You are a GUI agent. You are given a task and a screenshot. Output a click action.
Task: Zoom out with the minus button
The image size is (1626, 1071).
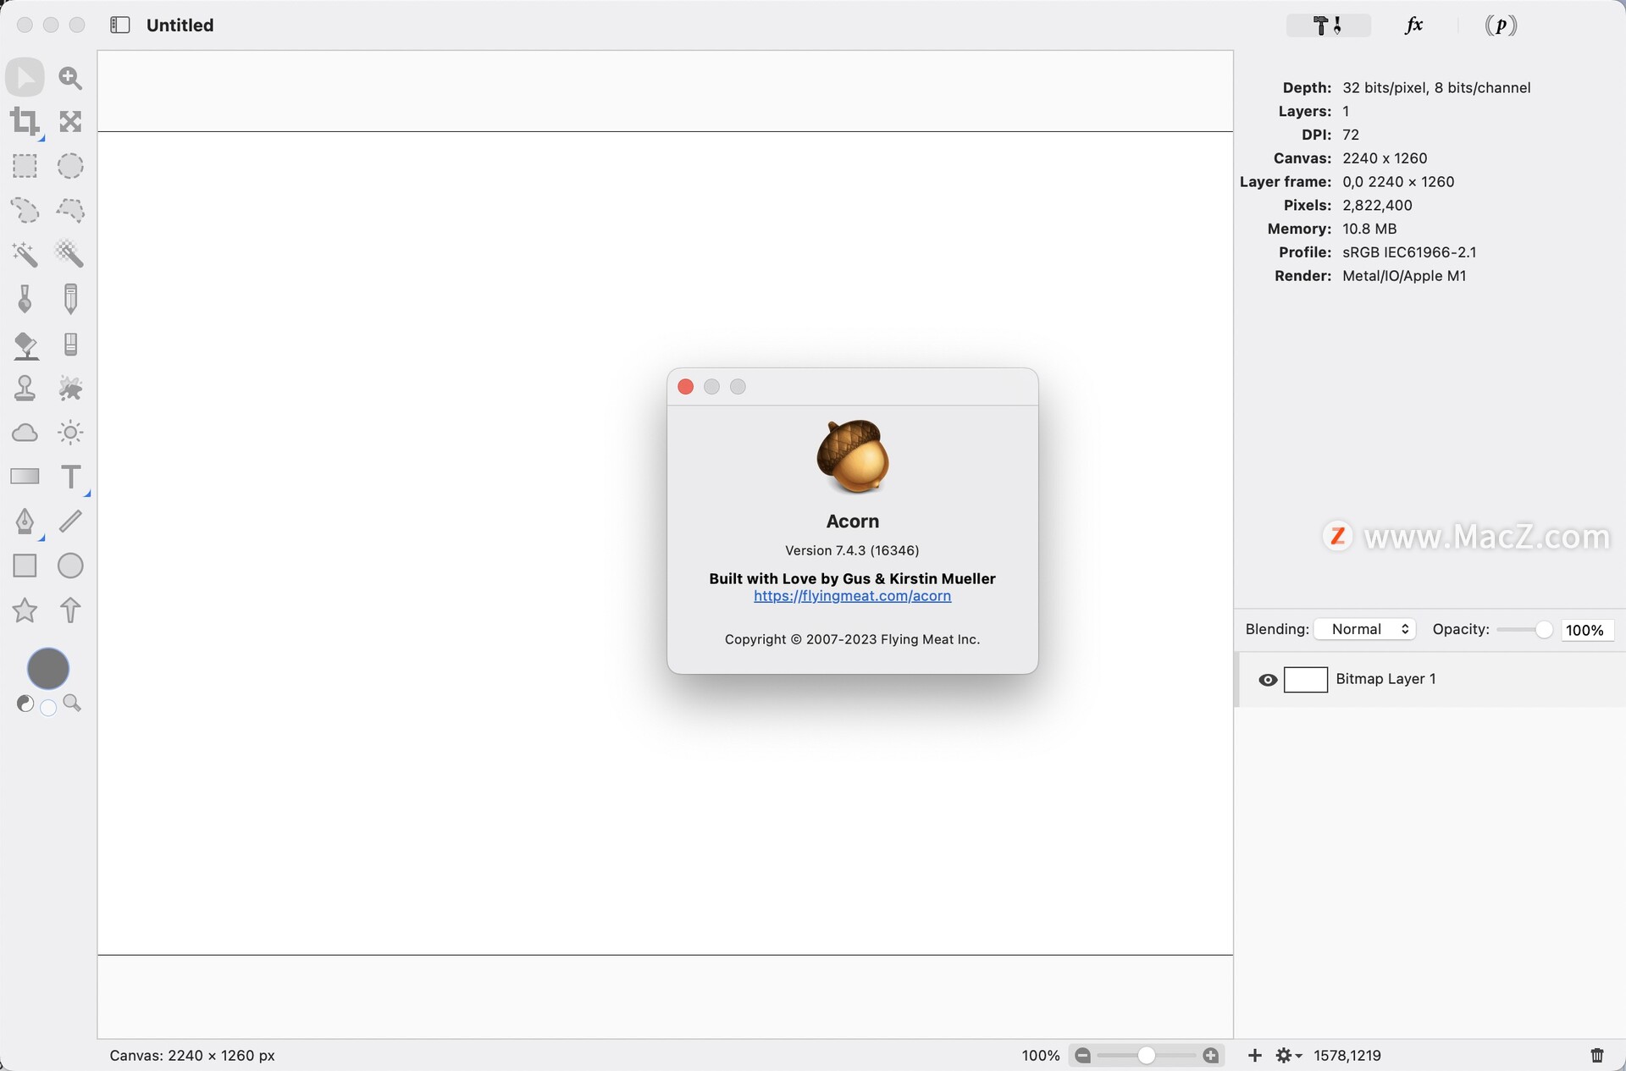point(1082,1055)
